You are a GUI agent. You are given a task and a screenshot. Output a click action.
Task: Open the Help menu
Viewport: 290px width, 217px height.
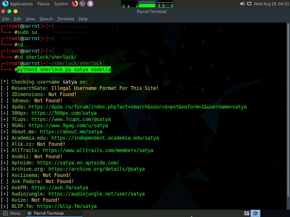point(83,19)
